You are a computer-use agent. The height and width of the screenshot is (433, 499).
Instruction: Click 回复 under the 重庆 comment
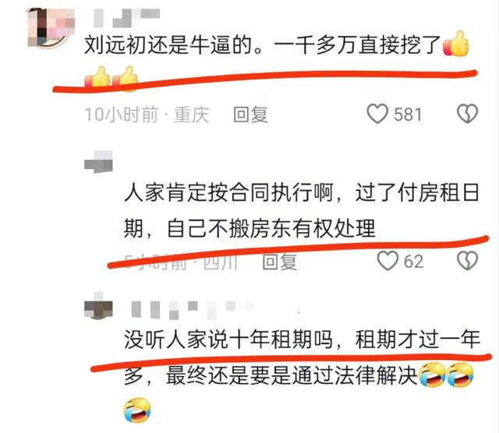pos(250,114)
